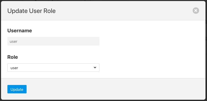Click the 'user' text inside Username field
Viewport: 207px width, 101px height.
14,41
